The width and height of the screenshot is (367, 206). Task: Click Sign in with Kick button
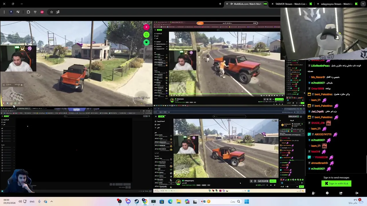coord(336,184)
